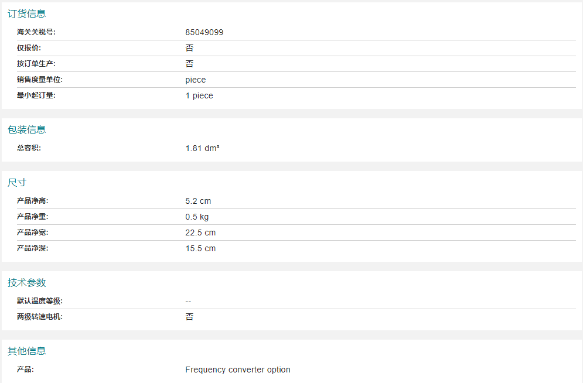583x383 pixels.
Task: Click the 仅报价 label
Action: [29, 48]
